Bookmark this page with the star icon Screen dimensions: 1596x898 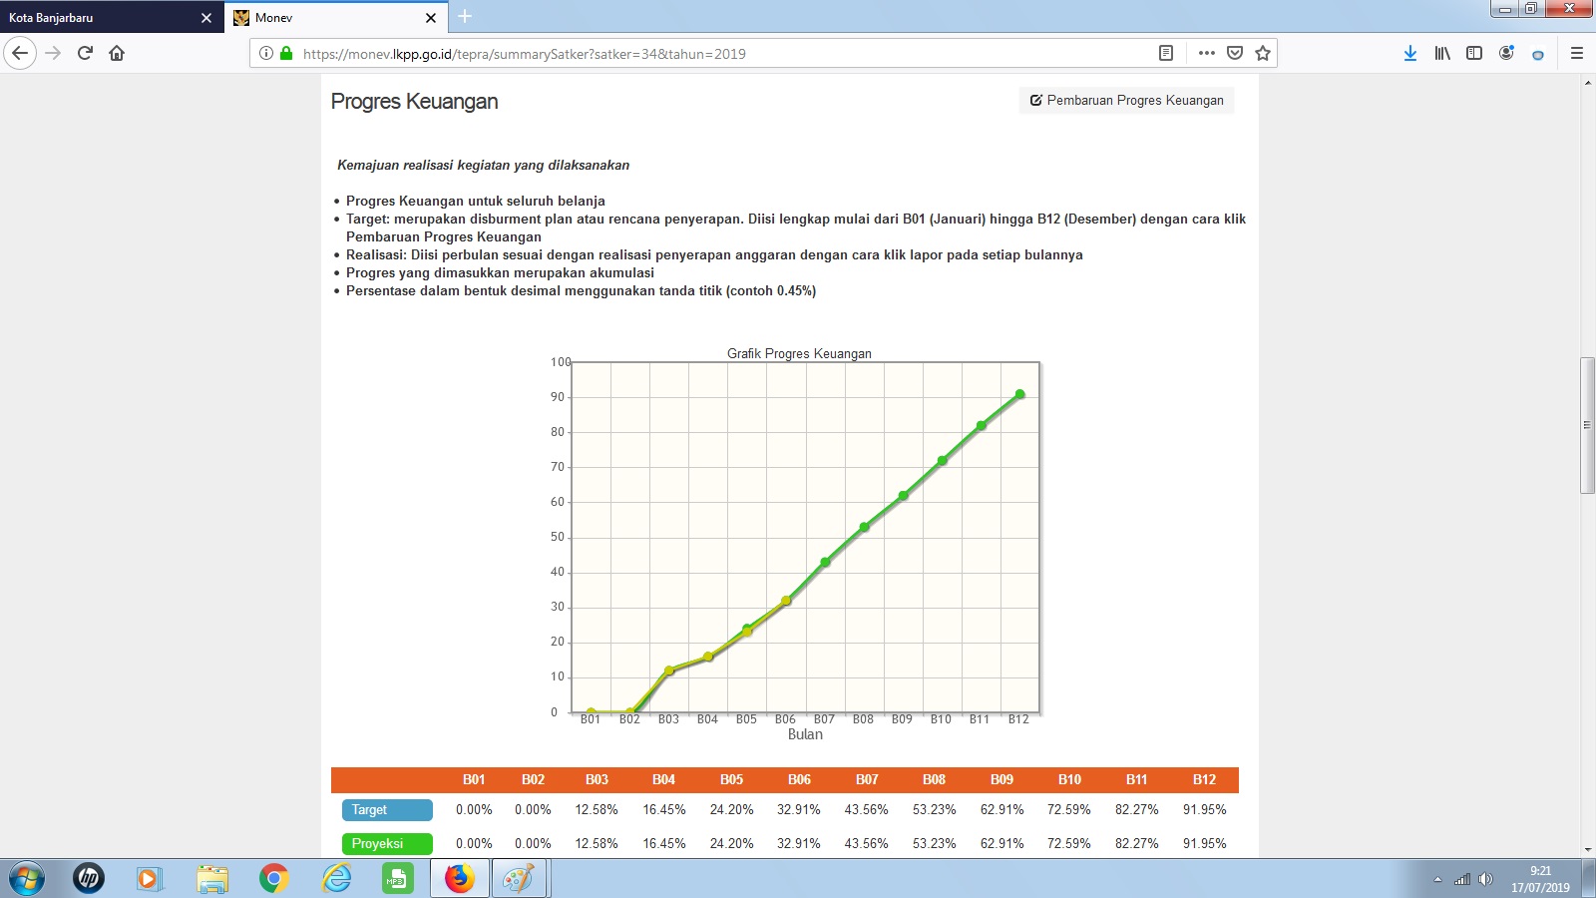point(1263,53)
